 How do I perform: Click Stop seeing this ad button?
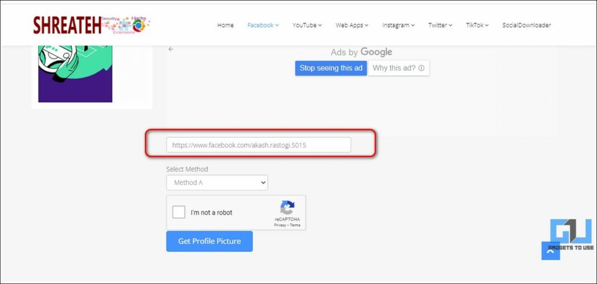click(331, 68)
